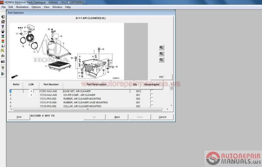Click the middle magnifier button beside the illustration

pyautogui.click(x=161, y=54)
